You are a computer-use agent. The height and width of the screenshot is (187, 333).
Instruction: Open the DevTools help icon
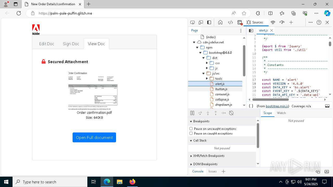tap(319, 22)
